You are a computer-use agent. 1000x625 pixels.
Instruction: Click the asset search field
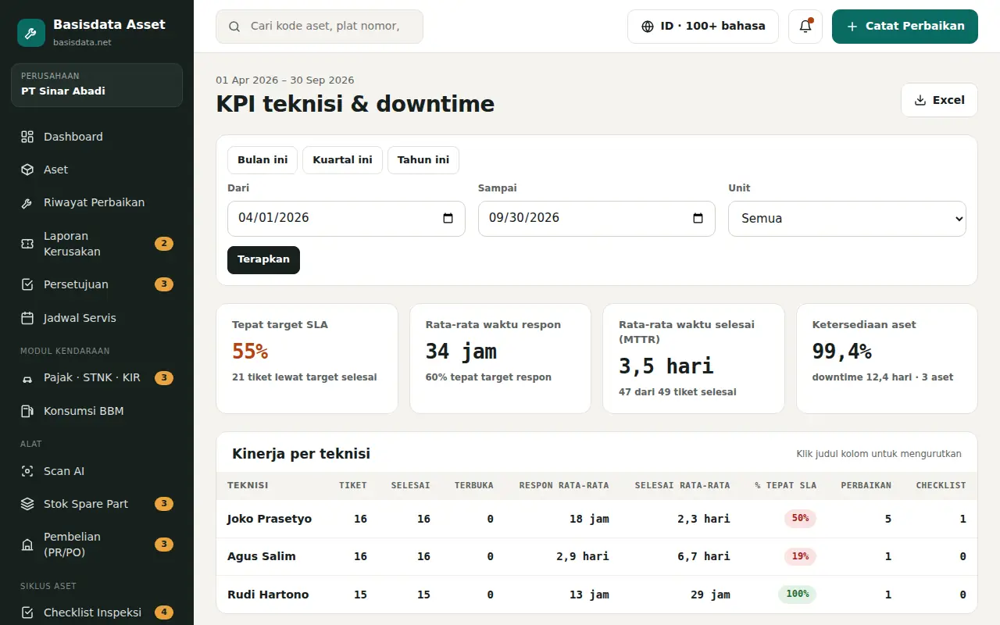coord(320,27)
